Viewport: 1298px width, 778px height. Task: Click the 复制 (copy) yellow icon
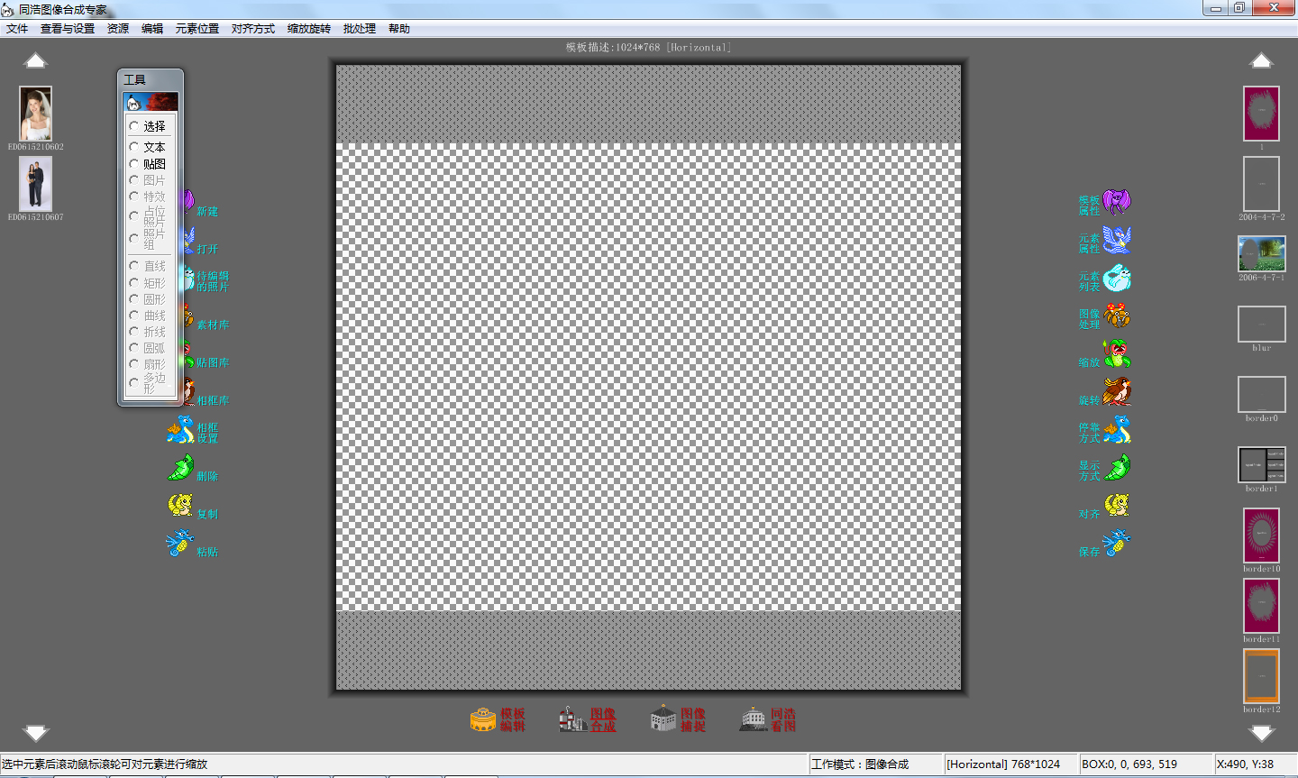[x=180, y=506]
